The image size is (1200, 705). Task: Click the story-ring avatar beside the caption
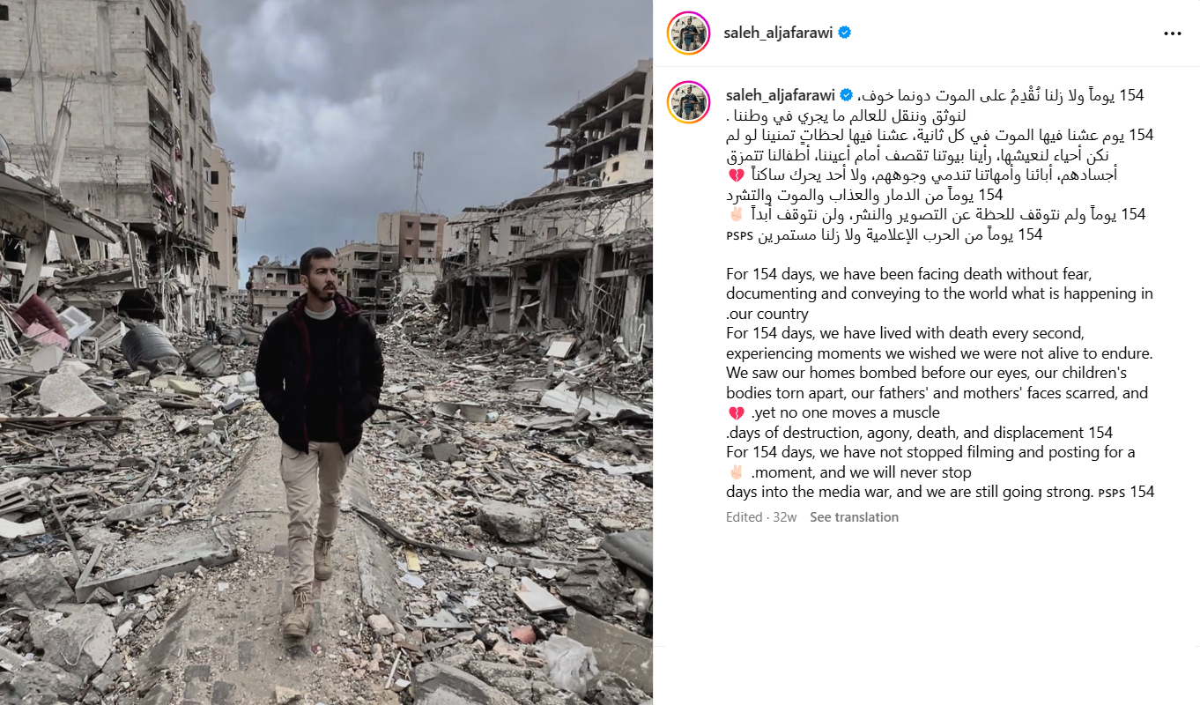(x=689, y=102)
